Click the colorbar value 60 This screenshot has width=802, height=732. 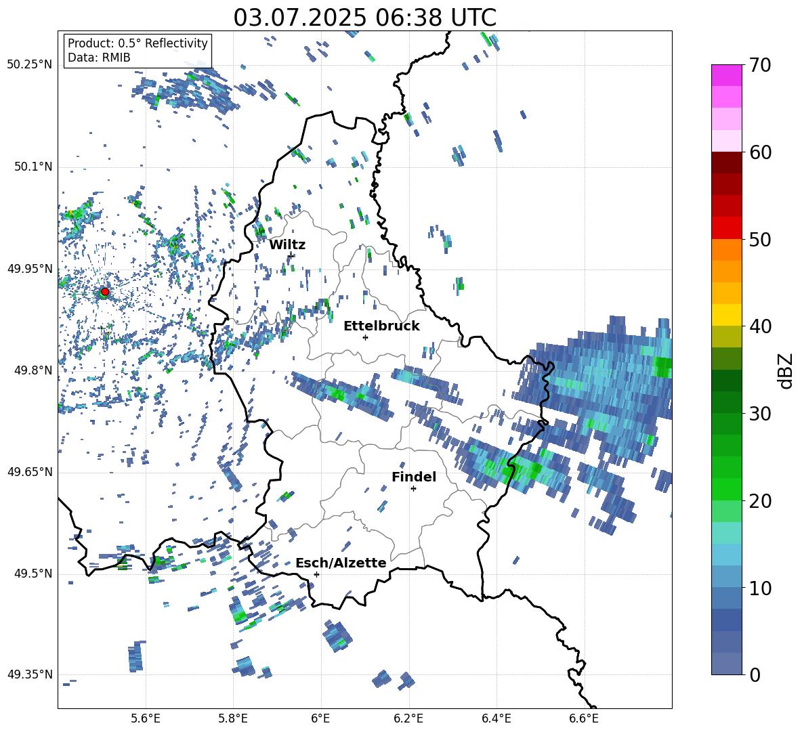coord(760,152)
